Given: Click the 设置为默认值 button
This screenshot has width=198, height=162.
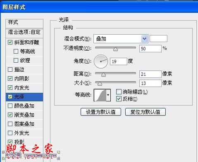Looking at the screenshot, I should 101,112.
